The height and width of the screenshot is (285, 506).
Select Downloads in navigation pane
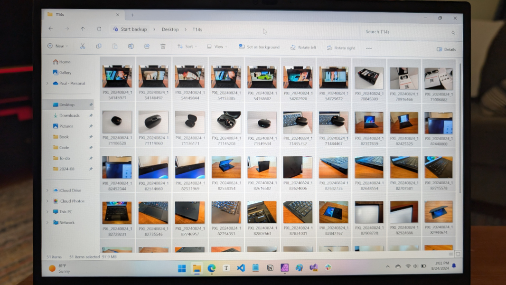point(66,115)
